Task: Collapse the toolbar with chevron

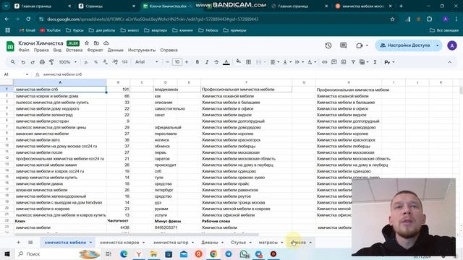Action: click(x=449, y=62)
